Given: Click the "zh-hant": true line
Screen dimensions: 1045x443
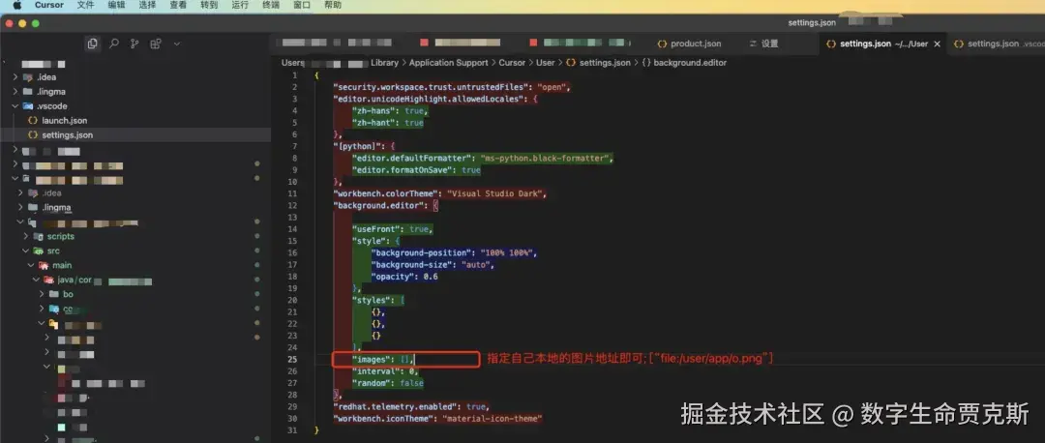Looking at the screenshot, I should [388, 123].
